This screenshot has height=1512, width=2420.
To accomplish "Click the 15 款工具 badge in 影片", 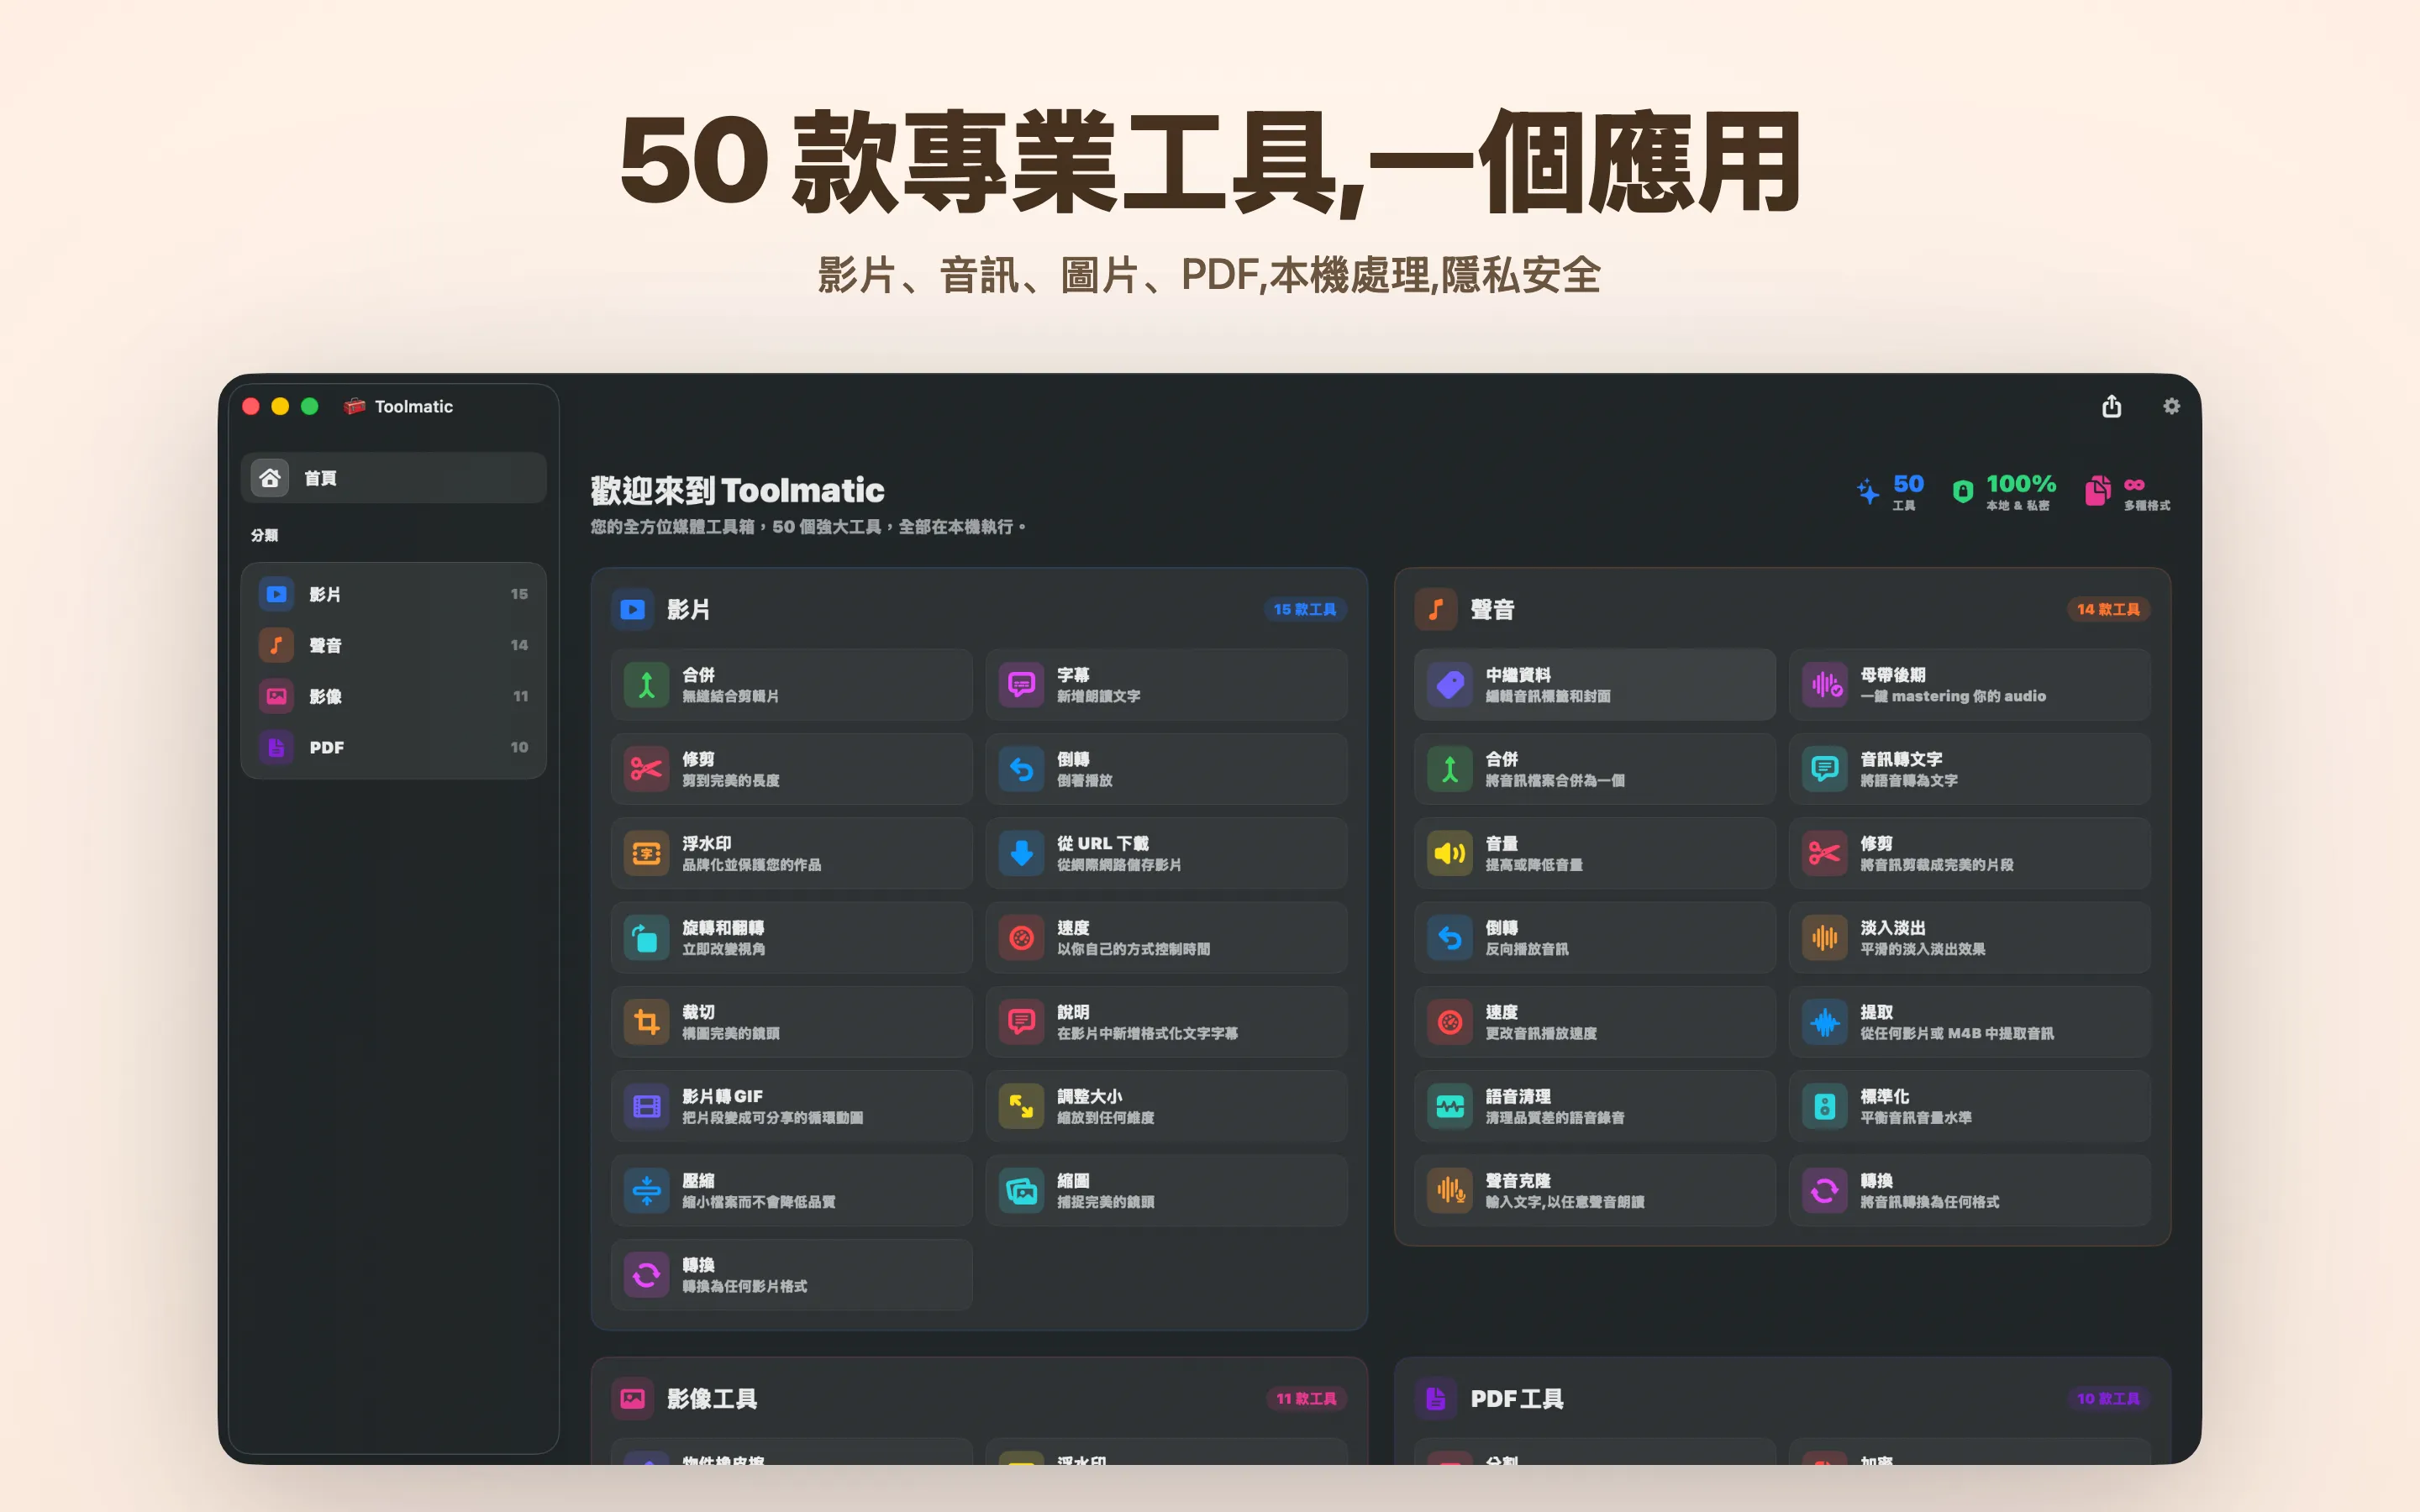I will [1304, 609].
